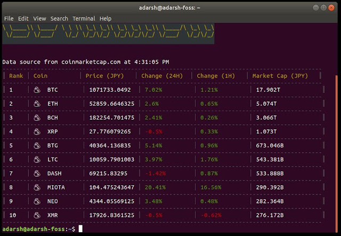Click DASH price 69215.83295

[x=108, y=174]
